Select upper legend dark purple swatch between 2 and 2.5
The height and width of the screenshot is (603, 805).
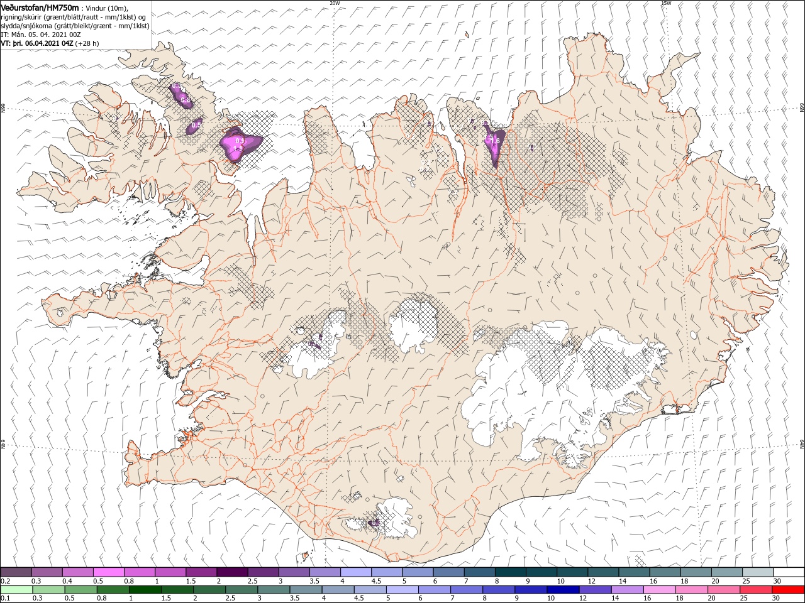pyautogui.click(x=232, y=572)
